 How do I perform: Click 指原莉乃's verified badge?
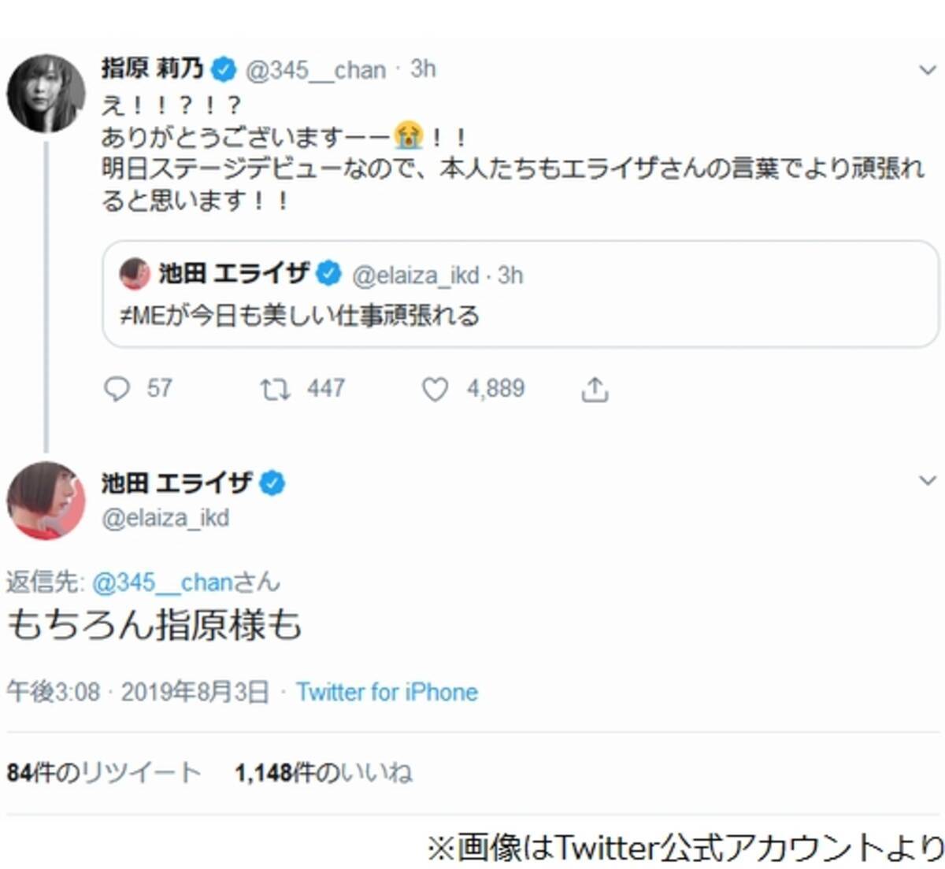click(x=224, y=69)
